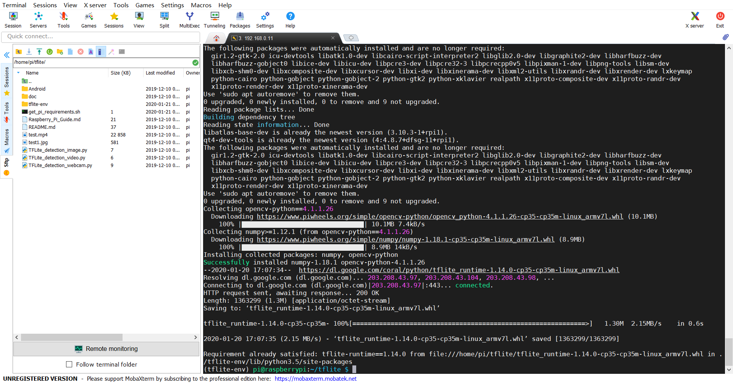Open the Tools toolbar icon
Viewport: 733px width, 383px height.
coord(63,20)
